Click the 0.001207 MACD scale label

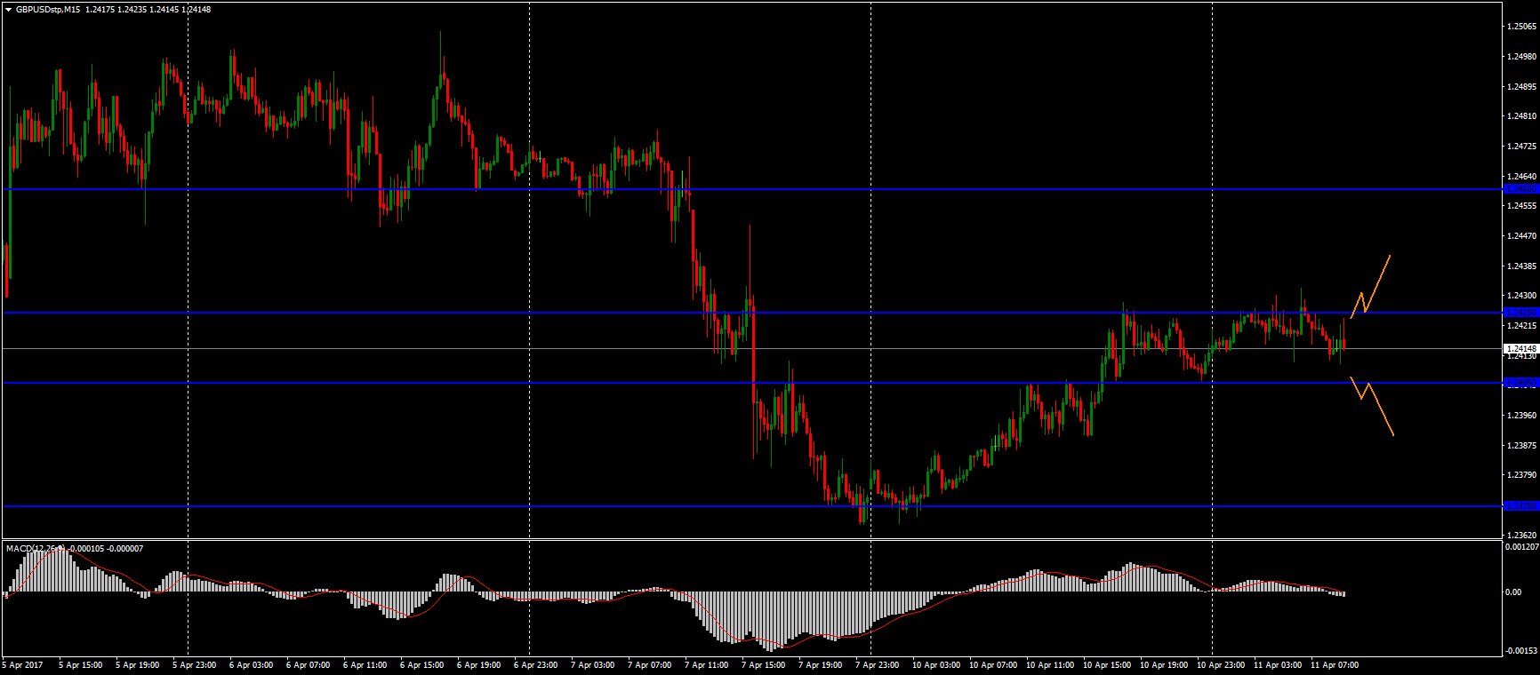point(1522,547)
